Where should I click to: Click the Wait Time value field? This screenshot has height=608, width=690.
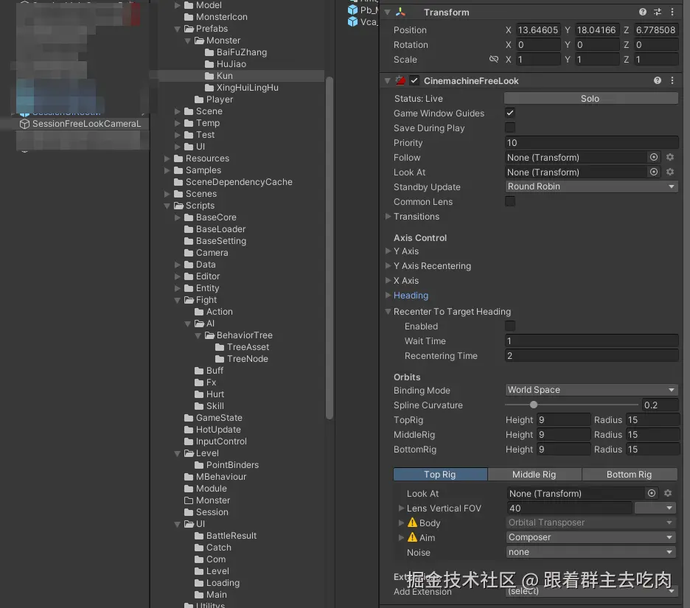pyautogui.click(x=591, y=341)
